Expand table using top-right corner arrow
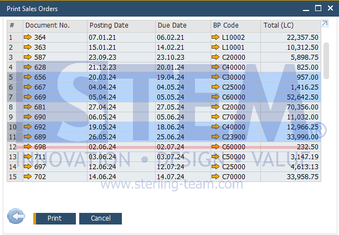This screenshot has height=235, width=339. tap(325, 24)
